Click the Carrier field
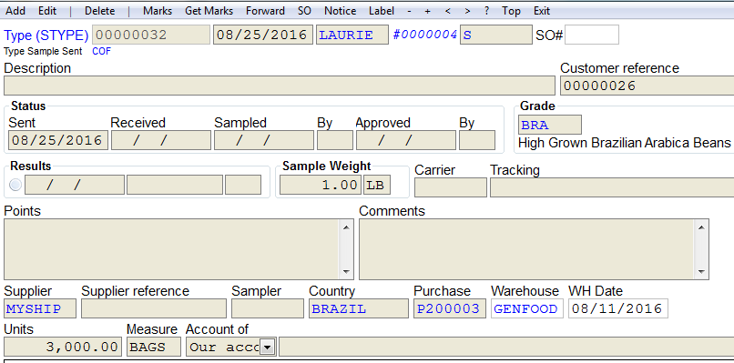The image size is (734, 363). (451, 187)
